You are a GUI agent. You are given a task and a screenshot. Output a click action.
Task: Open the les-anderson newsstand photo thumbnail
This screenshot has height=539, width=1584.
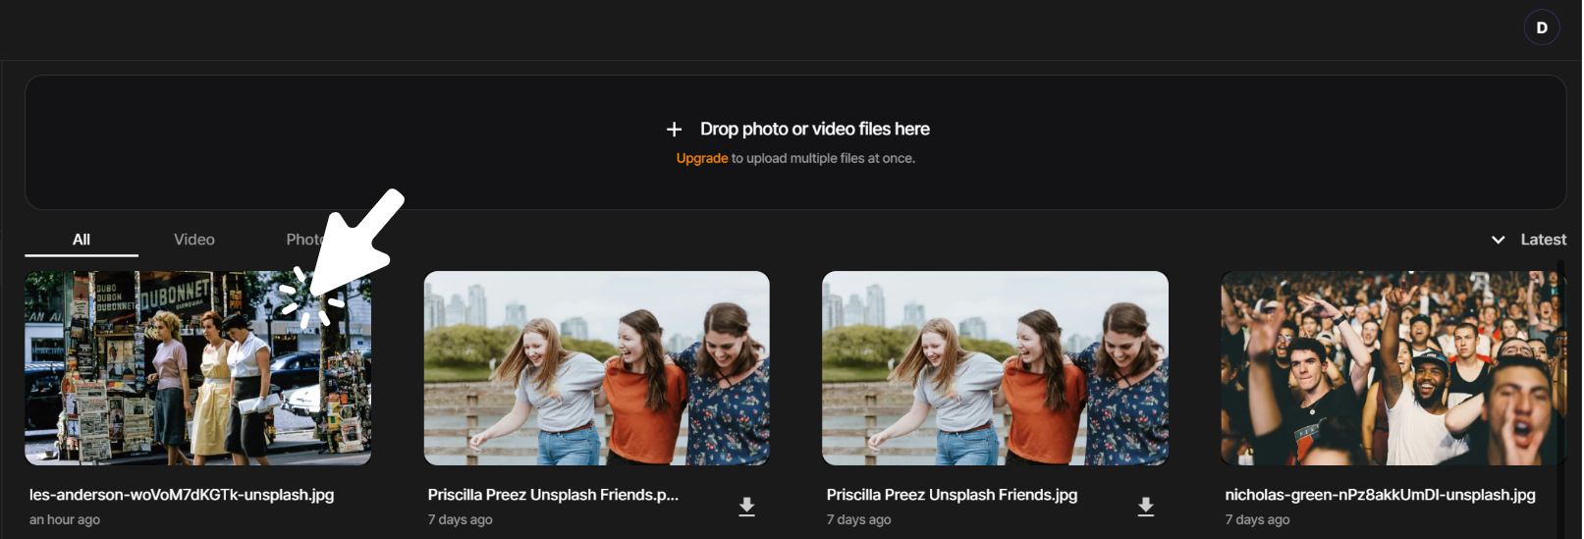[x=198, y=368]
